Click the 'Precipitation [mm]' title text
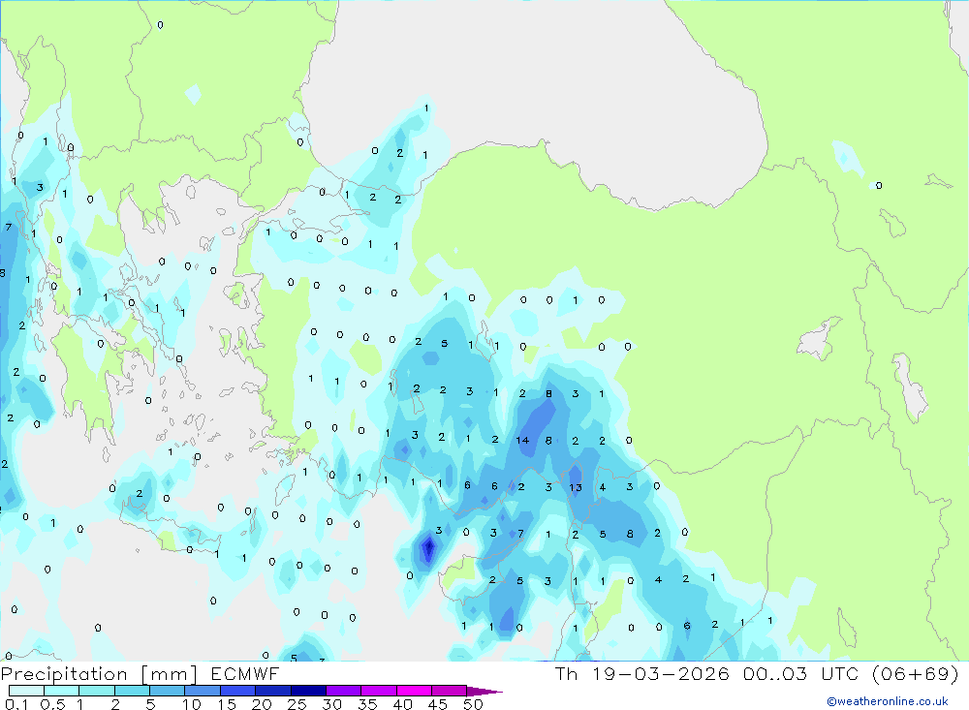 99,674
